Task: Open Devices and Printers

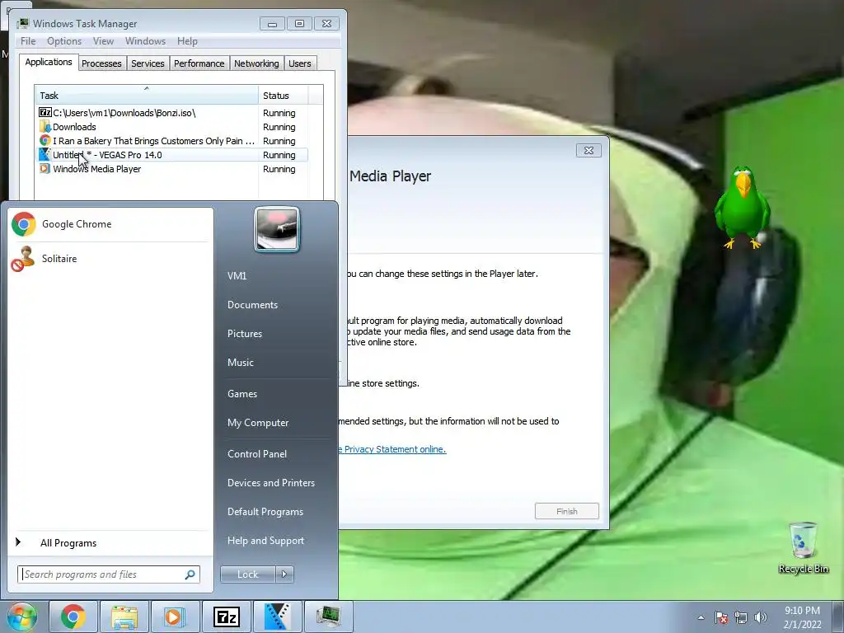Action: [x=270, y=483]
